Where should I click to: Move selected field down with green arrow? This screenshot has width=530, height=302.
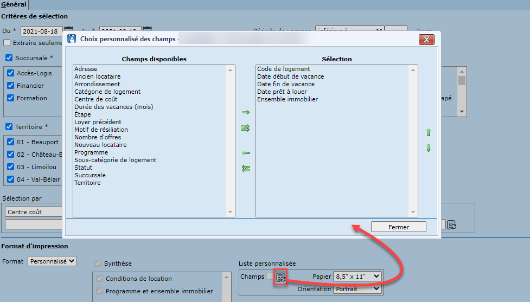(x=429, y=148)
